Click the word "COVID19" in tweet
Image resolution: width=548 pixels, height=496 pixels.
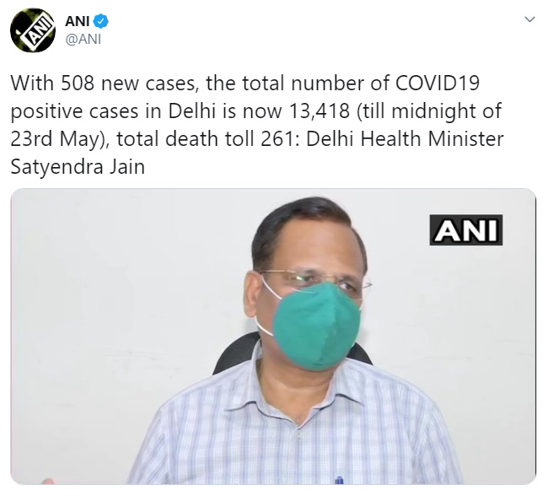pyautogui.click(x=438, y=84)
